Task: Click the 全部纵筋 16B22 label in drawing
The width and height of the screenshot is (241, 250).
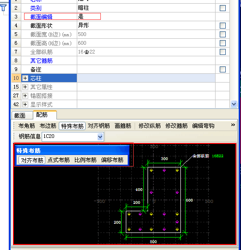Action: [208, 156]
